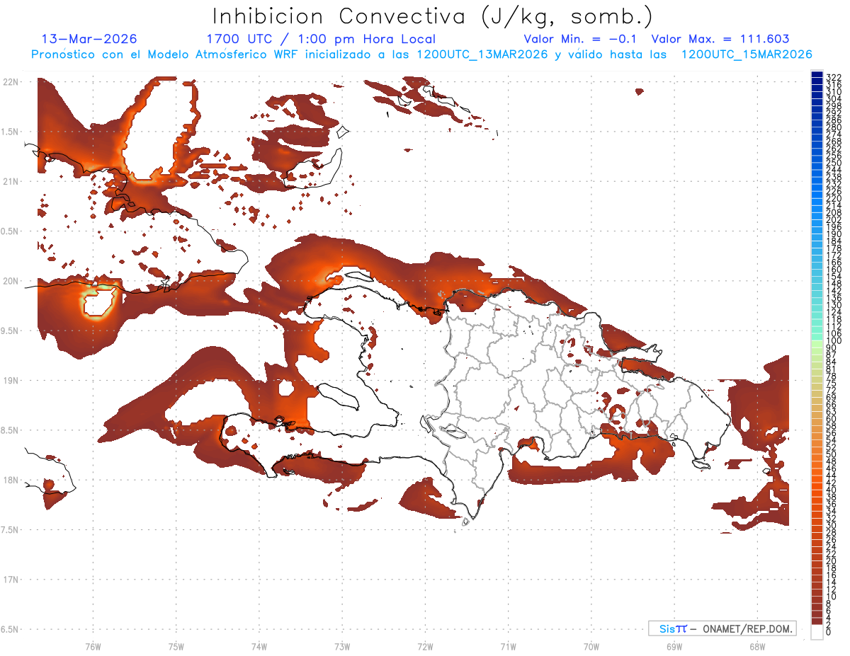Click the "75W" longitude label
This screenshot has height=656, width=850.
coord(176,646)
